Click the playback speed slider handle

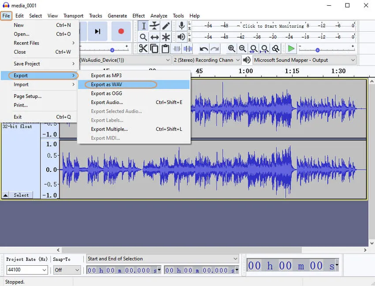[x=317, y=50]
